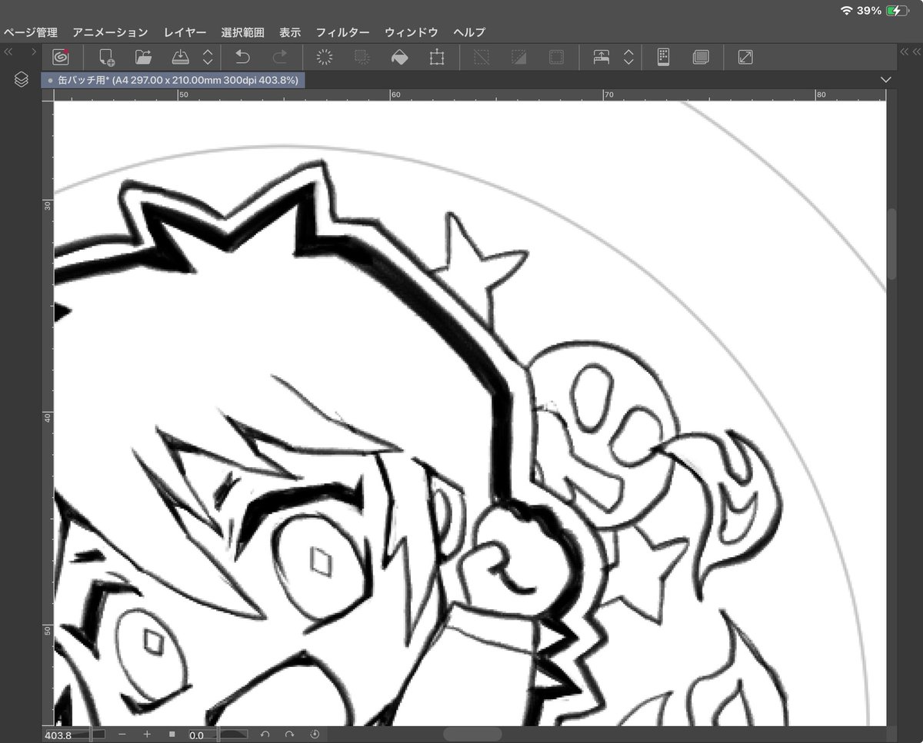Adjust zoom slider showing 403.8
Image resolution: width=923 pixels, height=743 pixels.
75,735
